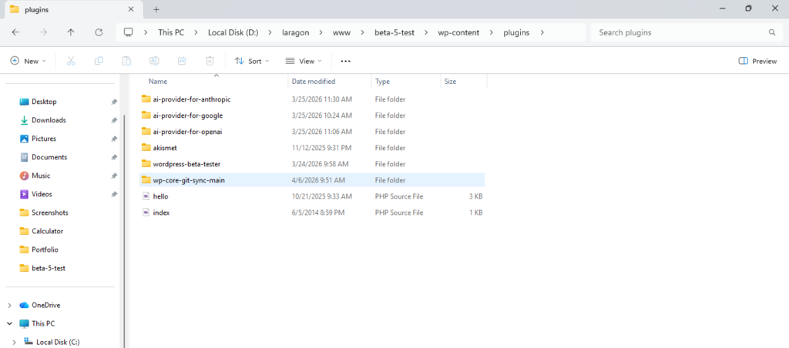Click the Refresh button in navigation bar

coord(99,32)
